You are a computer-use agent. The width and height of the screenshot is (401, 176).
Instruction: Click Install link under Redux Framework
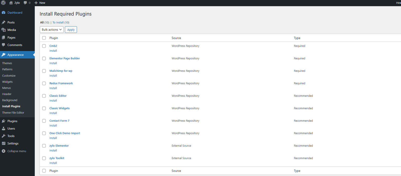(x=53, y=88)
